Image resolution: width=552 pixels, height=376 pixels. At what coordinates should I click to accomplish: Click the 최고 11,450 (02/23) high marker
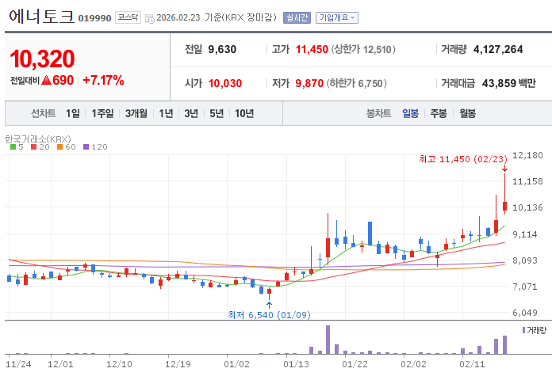tap(463, 159)
